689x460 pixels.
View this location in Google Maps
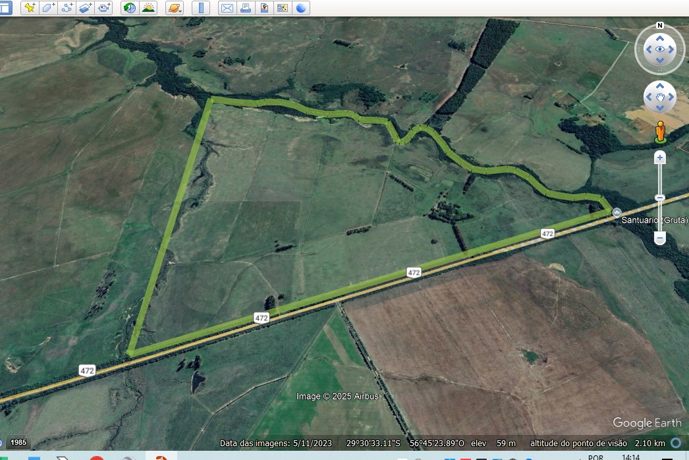[x=283, y=7]
